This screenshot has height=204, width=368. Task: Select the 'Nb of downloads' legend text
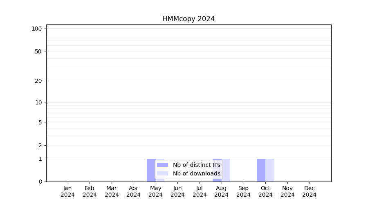(x=196, y=173)
